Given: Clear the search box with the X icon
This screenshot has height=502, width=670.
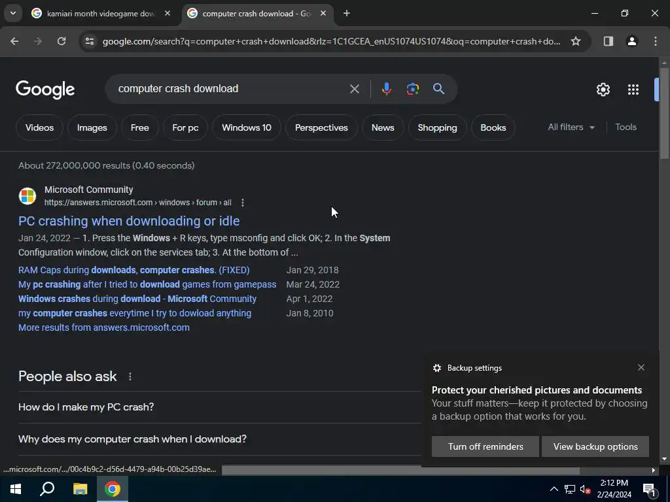Looking at the screenshot, I should (354, 89).
